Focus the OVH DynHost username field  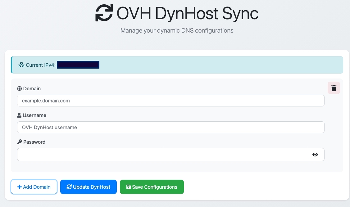[171, 127]
